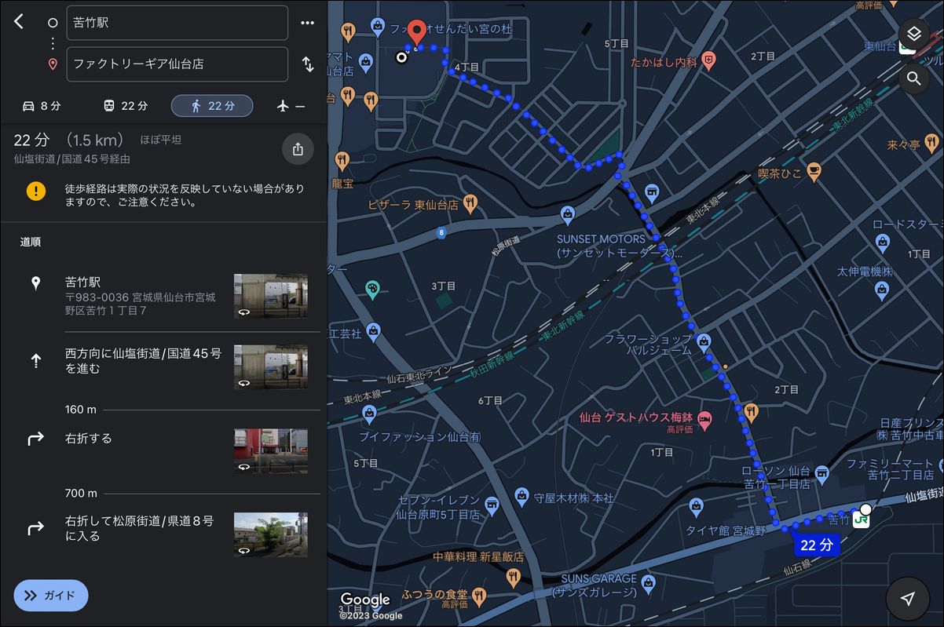Tap the 来々亭 restaurant marker
Screen dimensions: 944x627
[931, 144]
